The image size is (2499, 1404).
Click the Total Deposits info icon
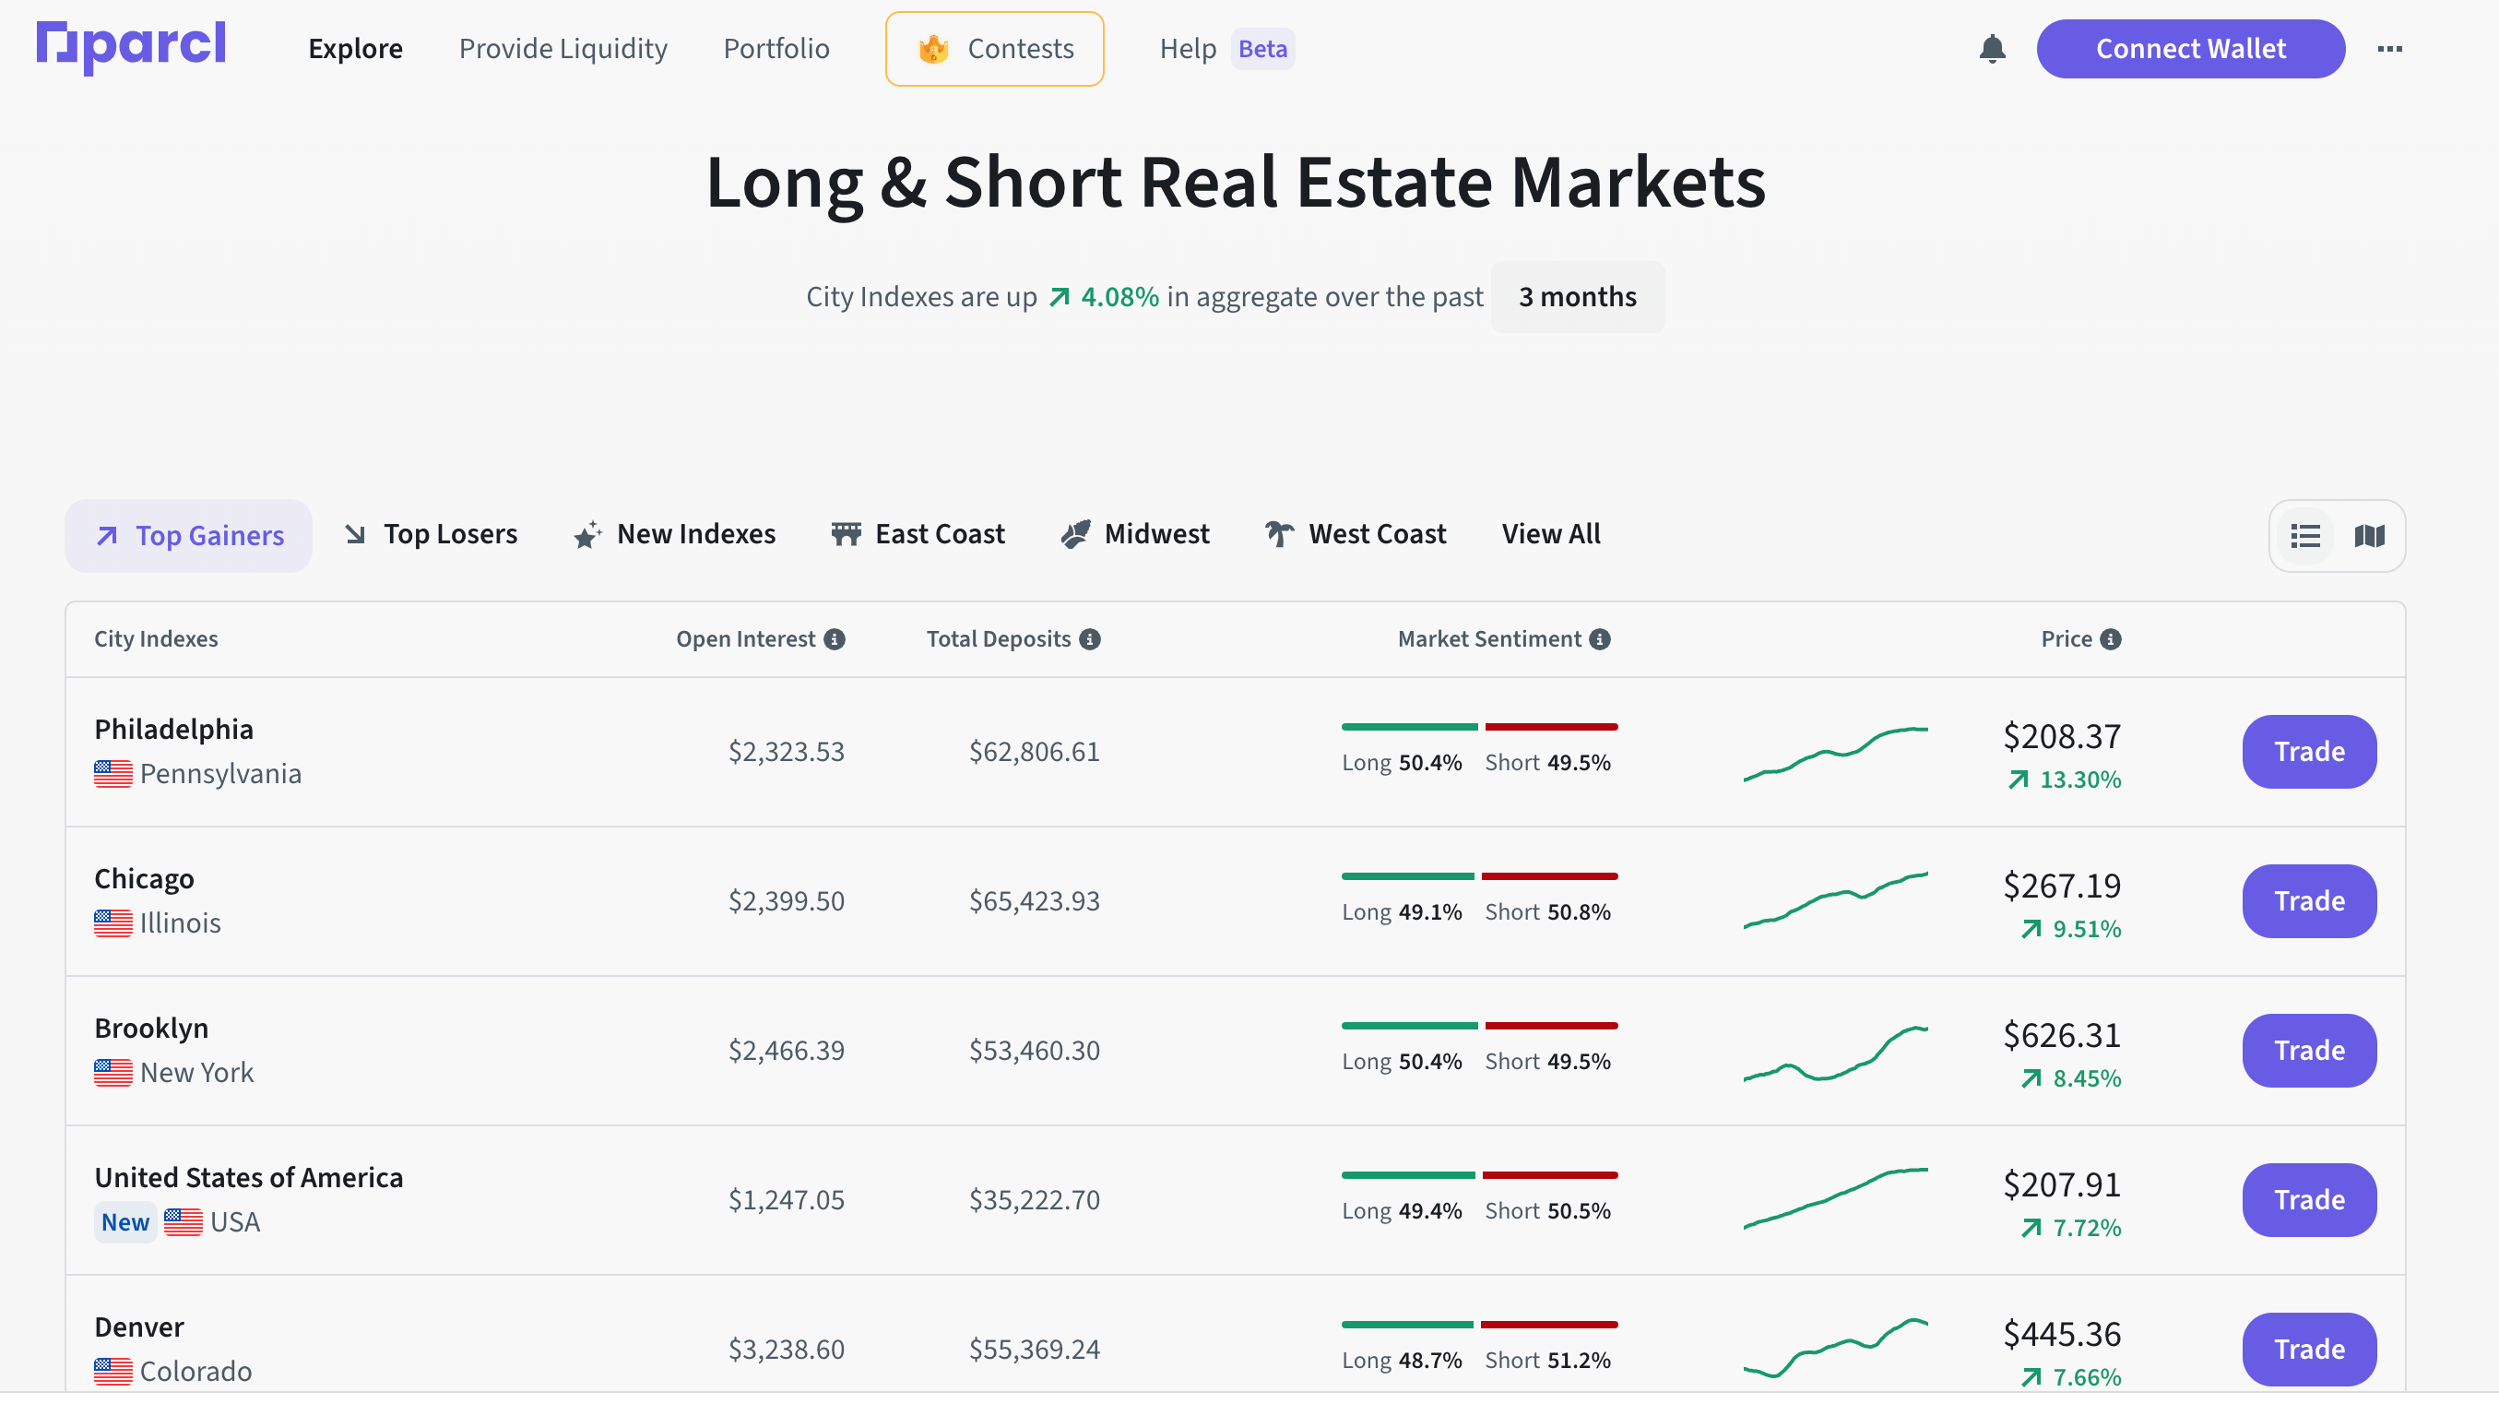[1089, 639]
